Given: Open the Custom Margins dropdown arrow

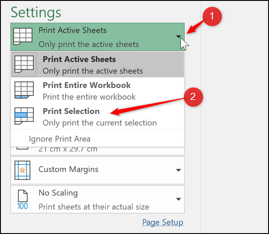Looking at the screenshot, I should (x=178, y=170).
